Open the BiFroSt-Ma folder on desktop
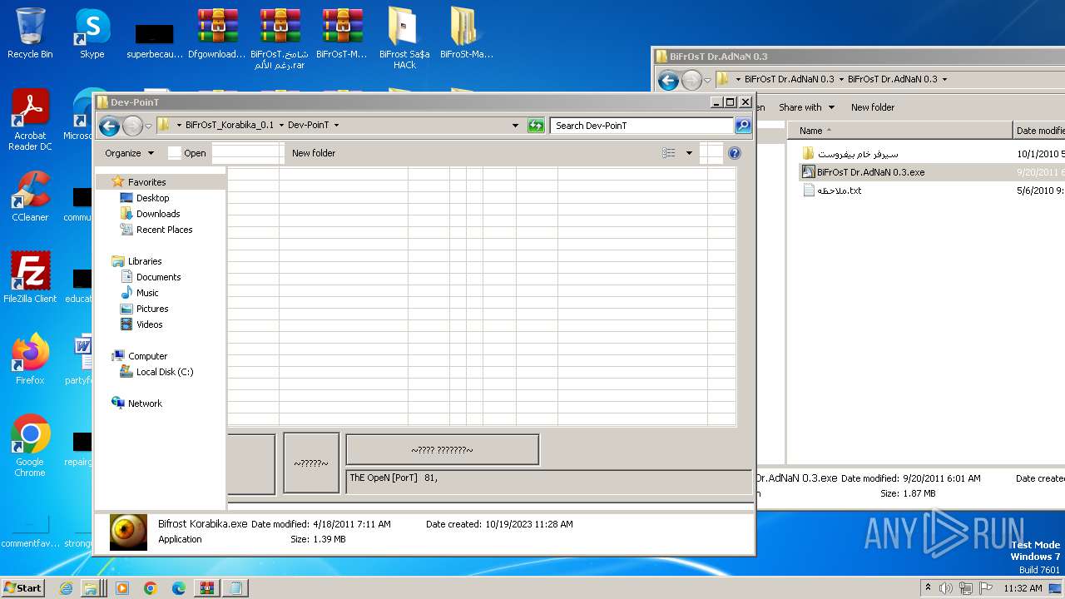The height and width of the screenshot is (599, 1065). tap(467, 33)
